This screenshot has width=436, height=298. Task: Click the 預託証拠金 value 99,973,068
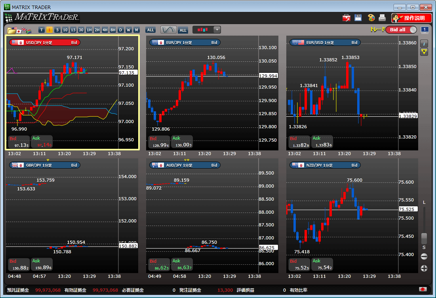click(48, 290)
